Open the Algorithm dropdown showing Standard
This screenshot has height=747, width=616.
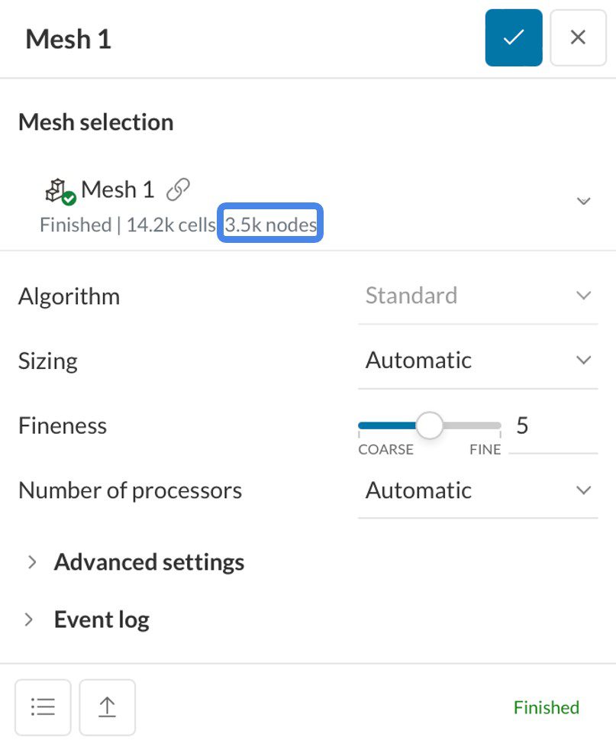coord(477,296)
